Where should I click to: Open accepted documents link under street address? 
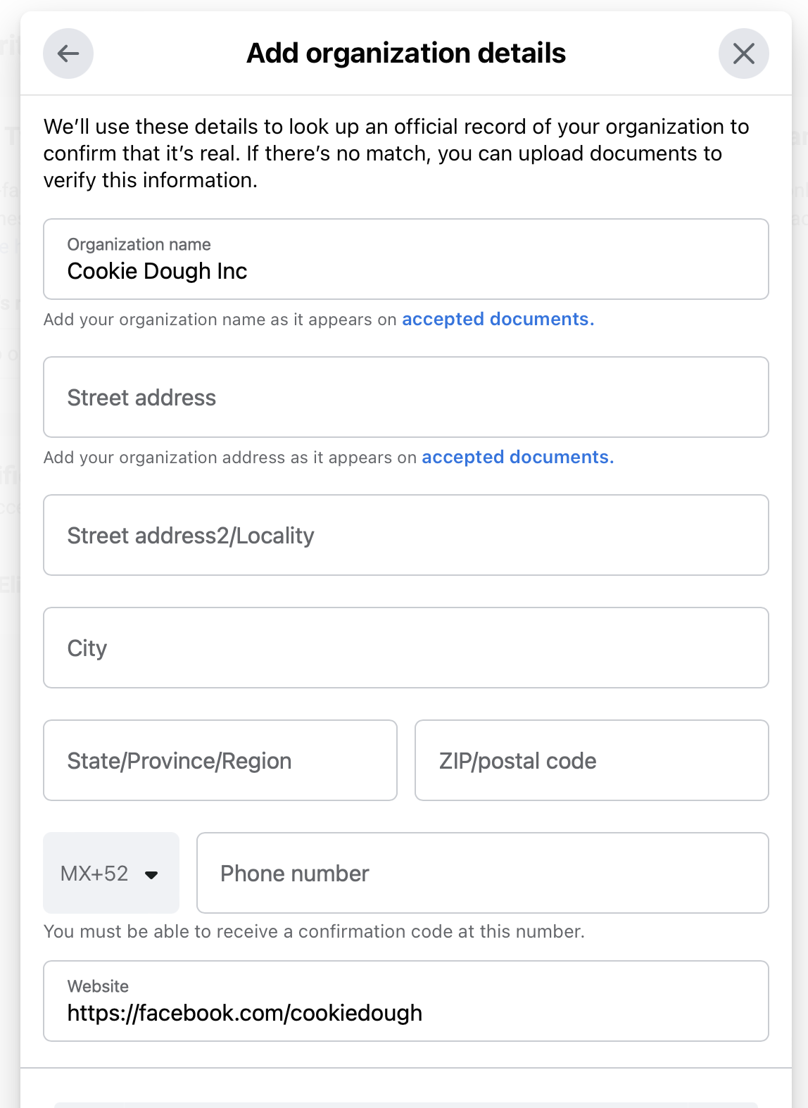point(517,458)
